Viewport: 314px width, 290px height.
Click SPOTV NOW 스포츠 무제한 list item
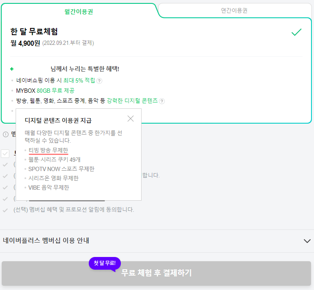[x=61, y=169]
